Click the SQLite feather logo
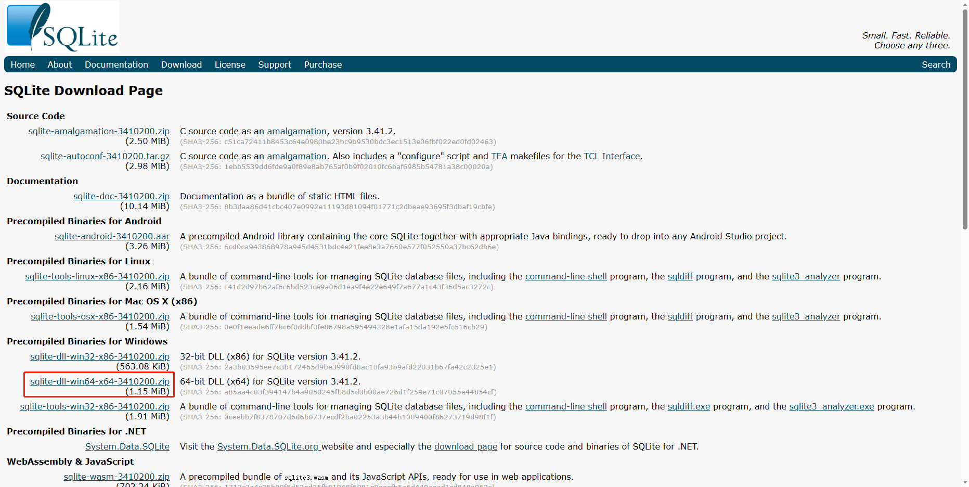Image resolution: width=969 pixels, height=487 pixels. coord(62,27)
